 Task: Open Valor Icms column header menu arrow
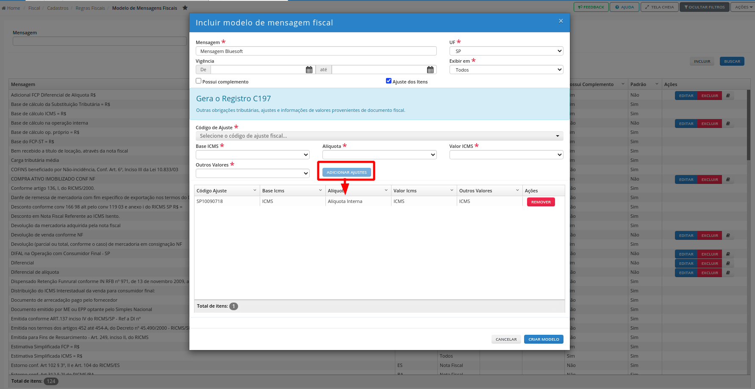coord(452,190)
